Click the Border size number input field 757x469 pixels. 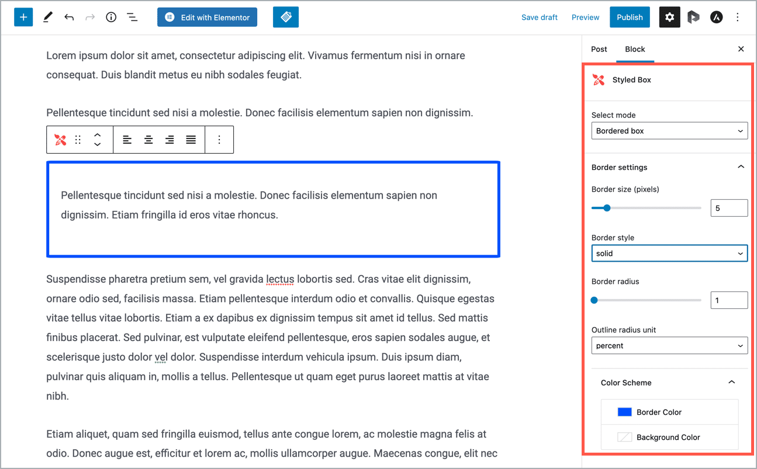[728, 208]
